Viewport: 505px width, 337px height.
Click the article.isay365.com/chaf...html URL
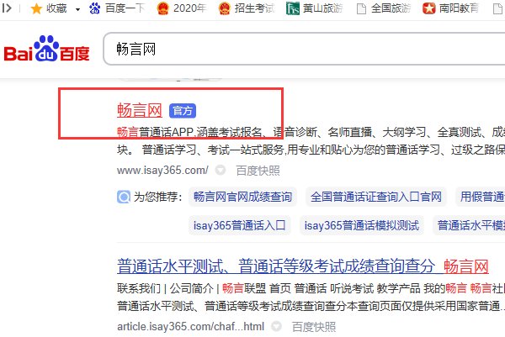[191, 327]
